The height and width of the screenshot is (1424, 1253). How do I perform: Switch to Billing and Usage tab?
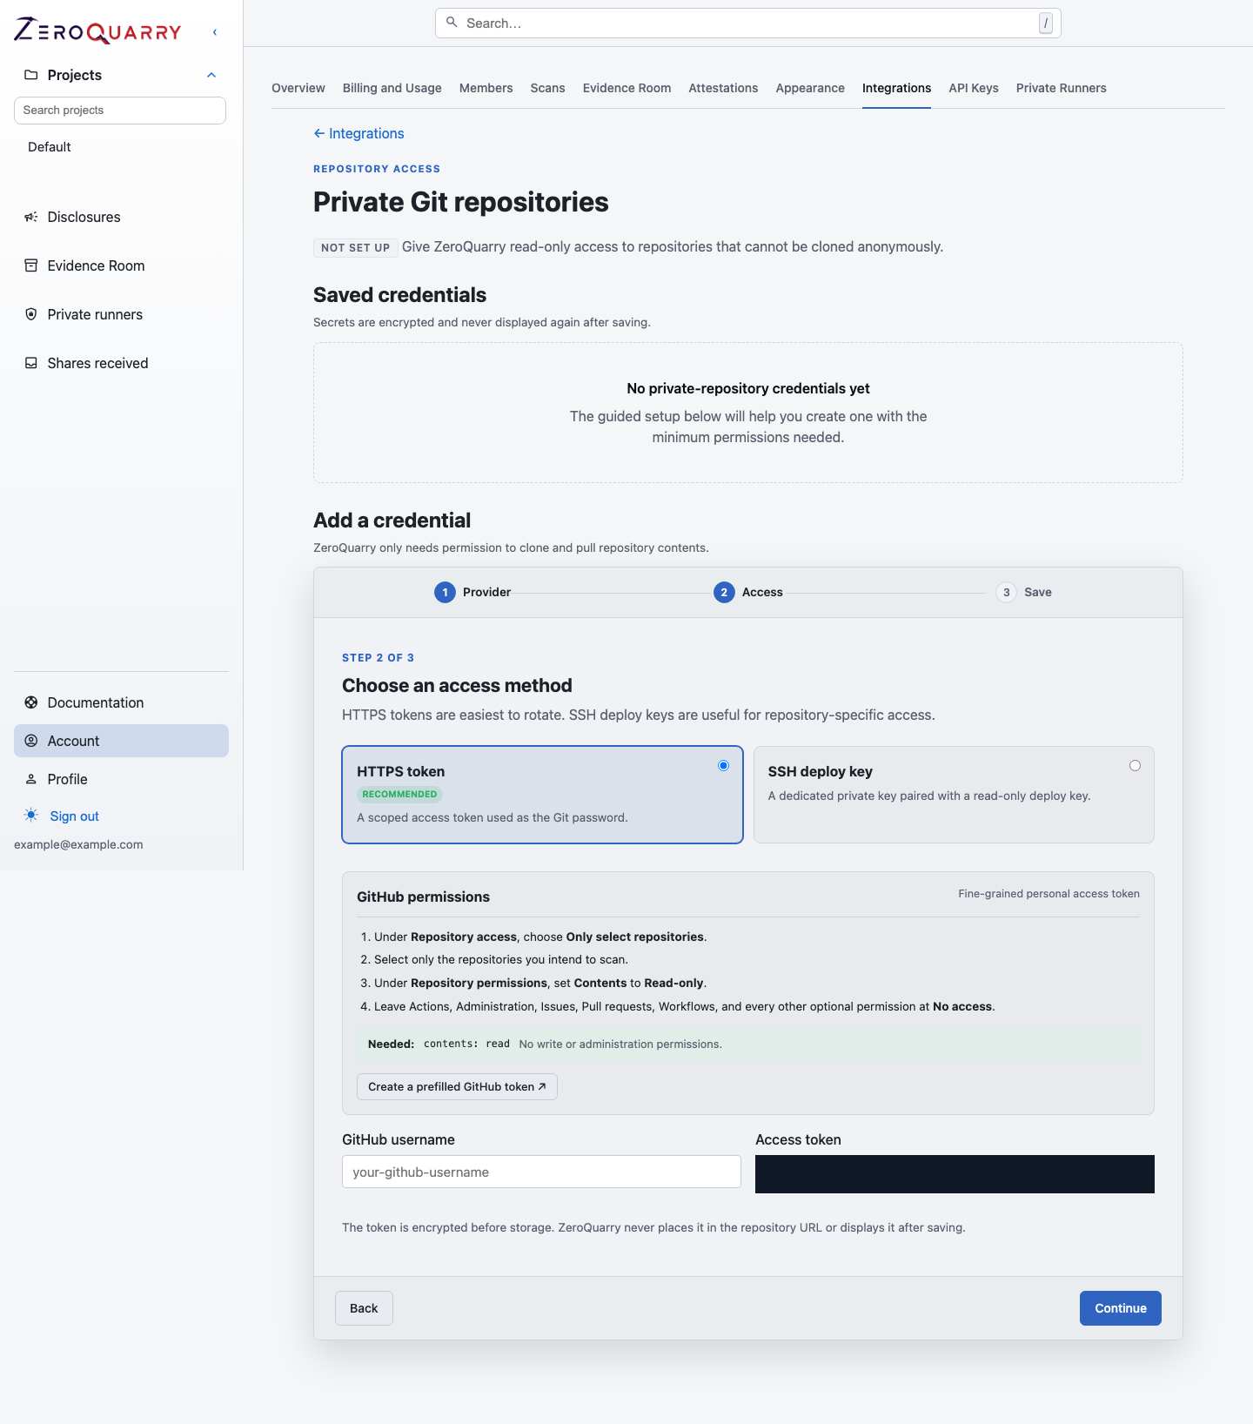392,88
